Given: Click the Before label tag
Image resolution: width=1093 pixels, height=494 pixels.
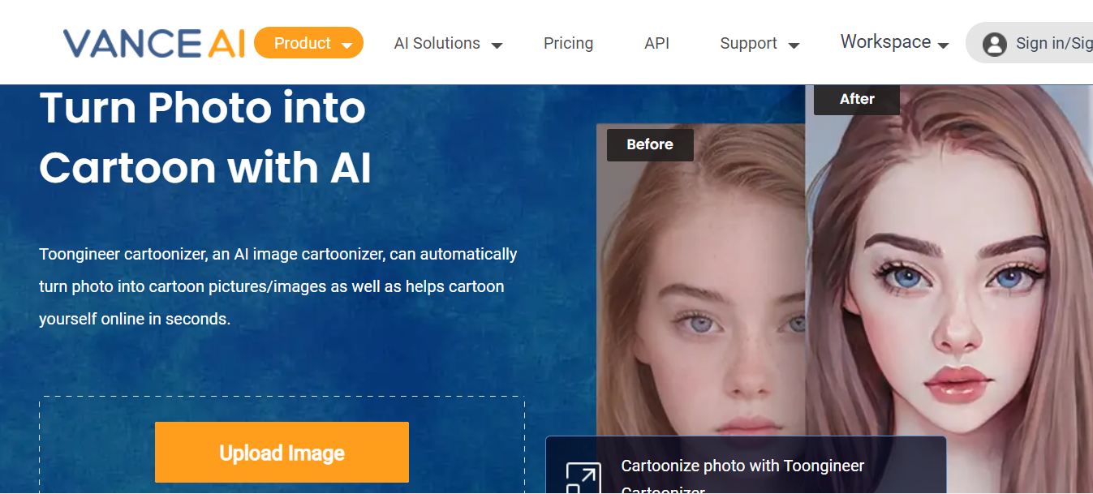Looking at the screenshot, I should pyautogui.click(x=650, y=144).
